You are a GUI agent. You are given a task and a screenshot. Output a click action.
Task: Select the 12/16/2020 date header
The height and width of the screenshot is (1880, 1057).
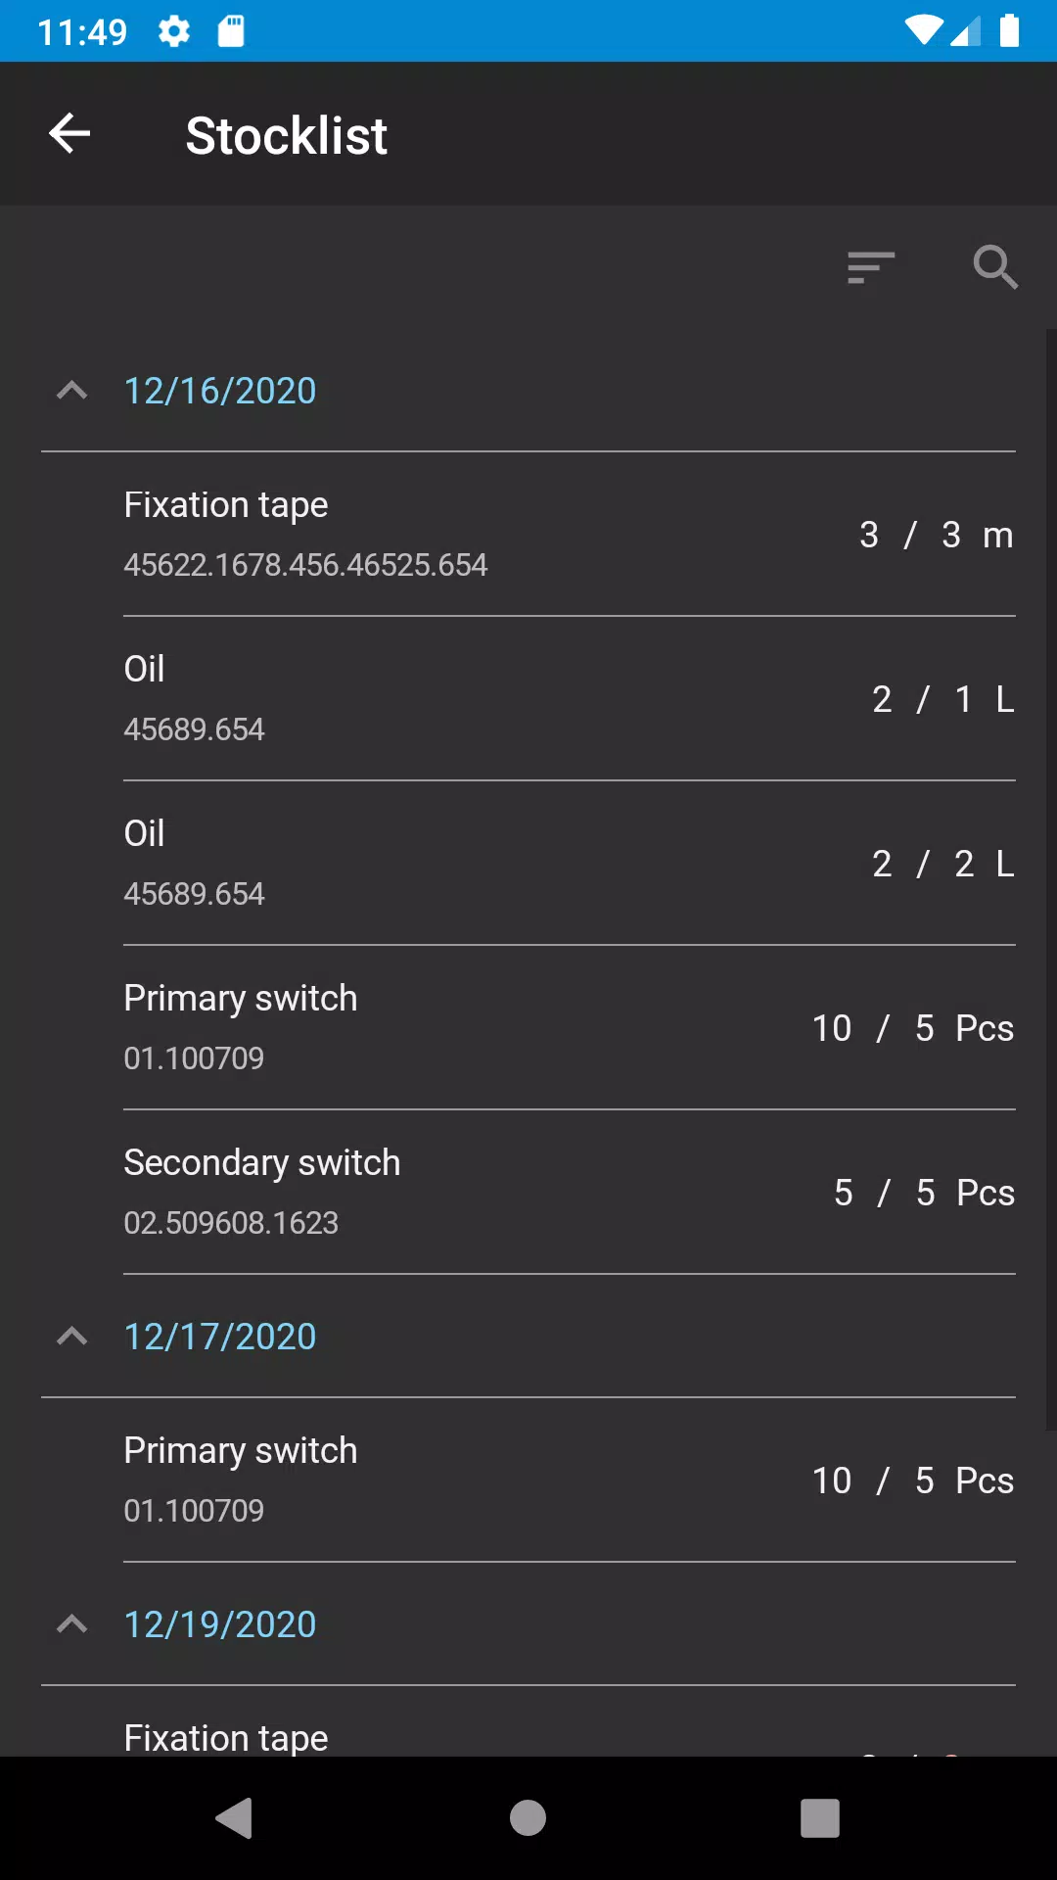pos(220,391)
